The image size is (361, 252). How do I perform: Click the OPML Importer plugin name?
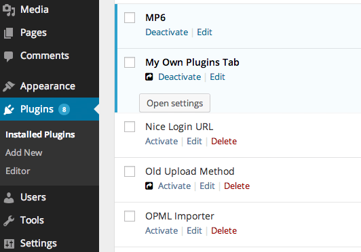[x=180, y=216]
